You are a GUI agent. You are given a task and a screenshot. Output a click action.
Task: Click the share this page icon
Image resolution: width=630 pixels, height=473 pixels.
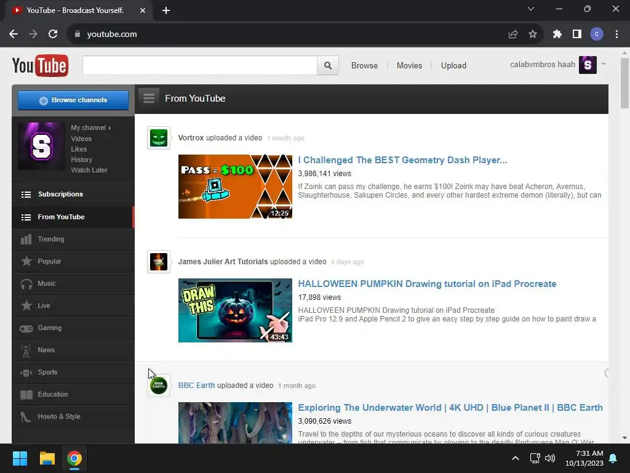pos(513,34)
